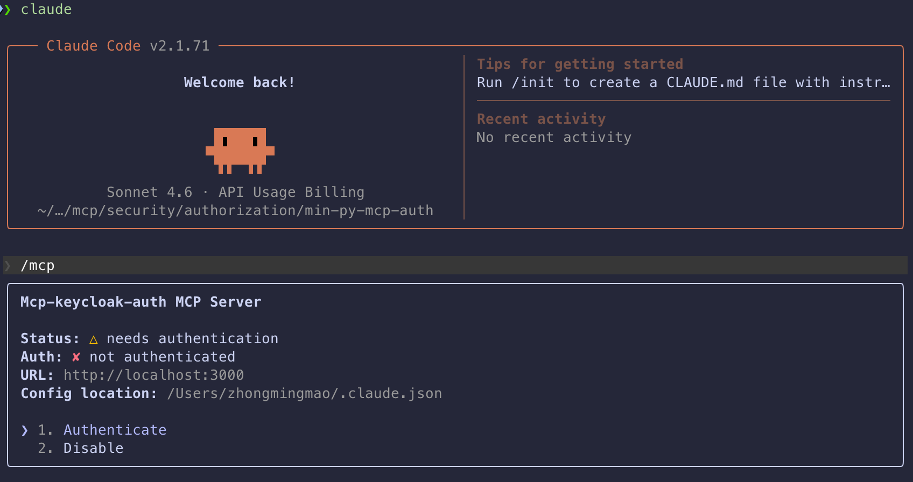
Task: Select the Disable option
Action: coord(93,449)
